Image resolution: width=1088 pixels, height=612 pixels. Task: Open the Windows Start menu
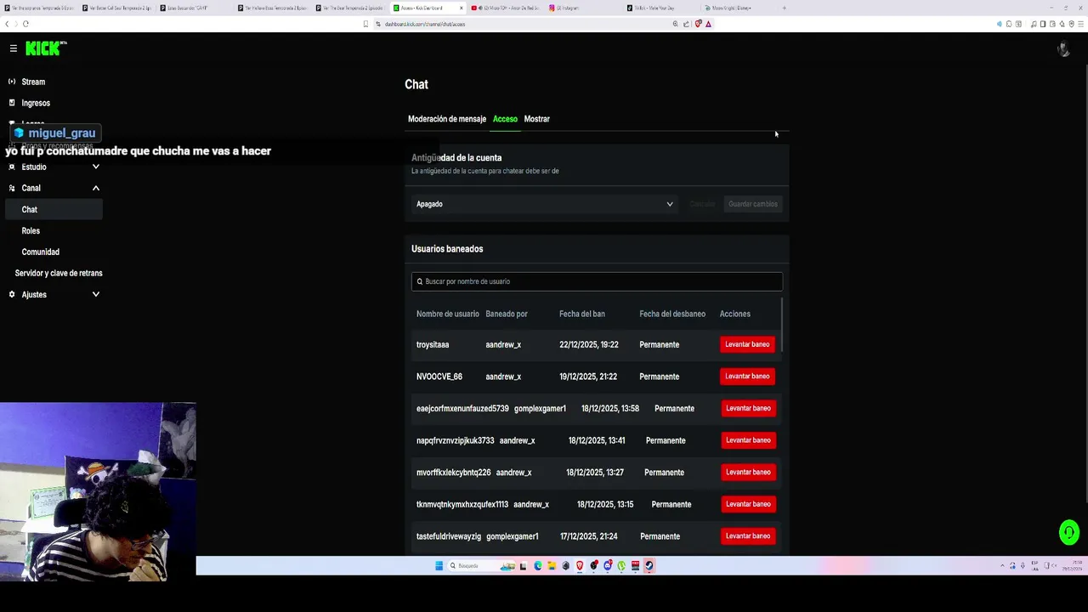439,566
